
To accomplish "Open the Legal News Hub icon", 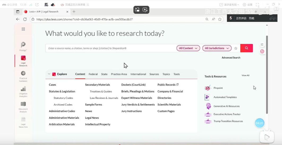I will [x=23, y=120].
